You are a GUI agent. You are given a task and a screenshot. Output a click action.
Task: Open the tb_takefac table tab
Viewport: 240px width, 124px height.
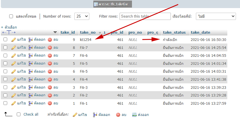tap(112, 4)
